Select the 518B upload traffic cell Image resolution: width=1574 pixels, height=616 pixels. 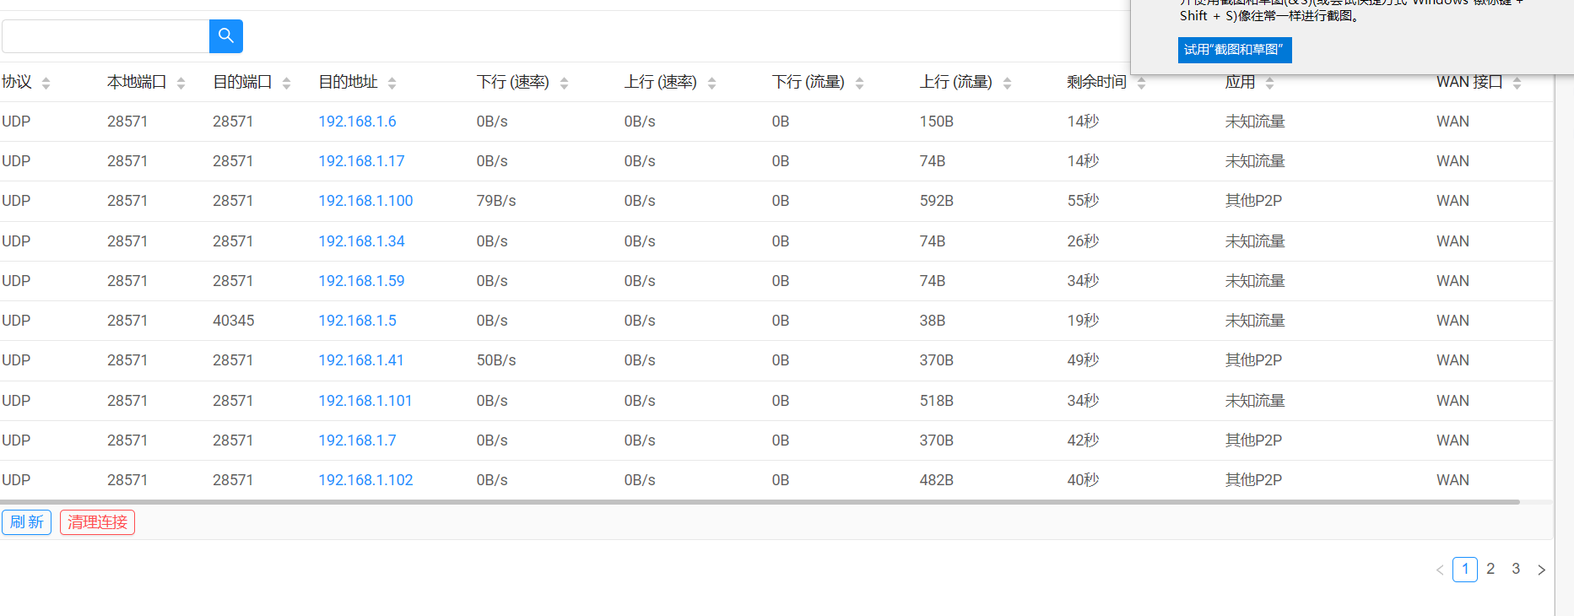(937, 401)
